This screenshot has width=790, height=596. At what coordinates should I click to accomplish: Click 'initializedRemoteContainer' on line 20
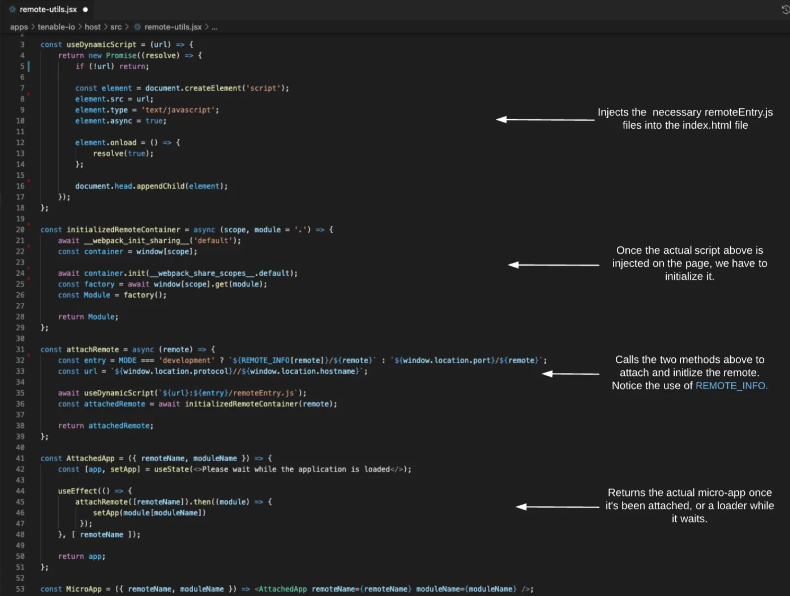pos(123,230)
